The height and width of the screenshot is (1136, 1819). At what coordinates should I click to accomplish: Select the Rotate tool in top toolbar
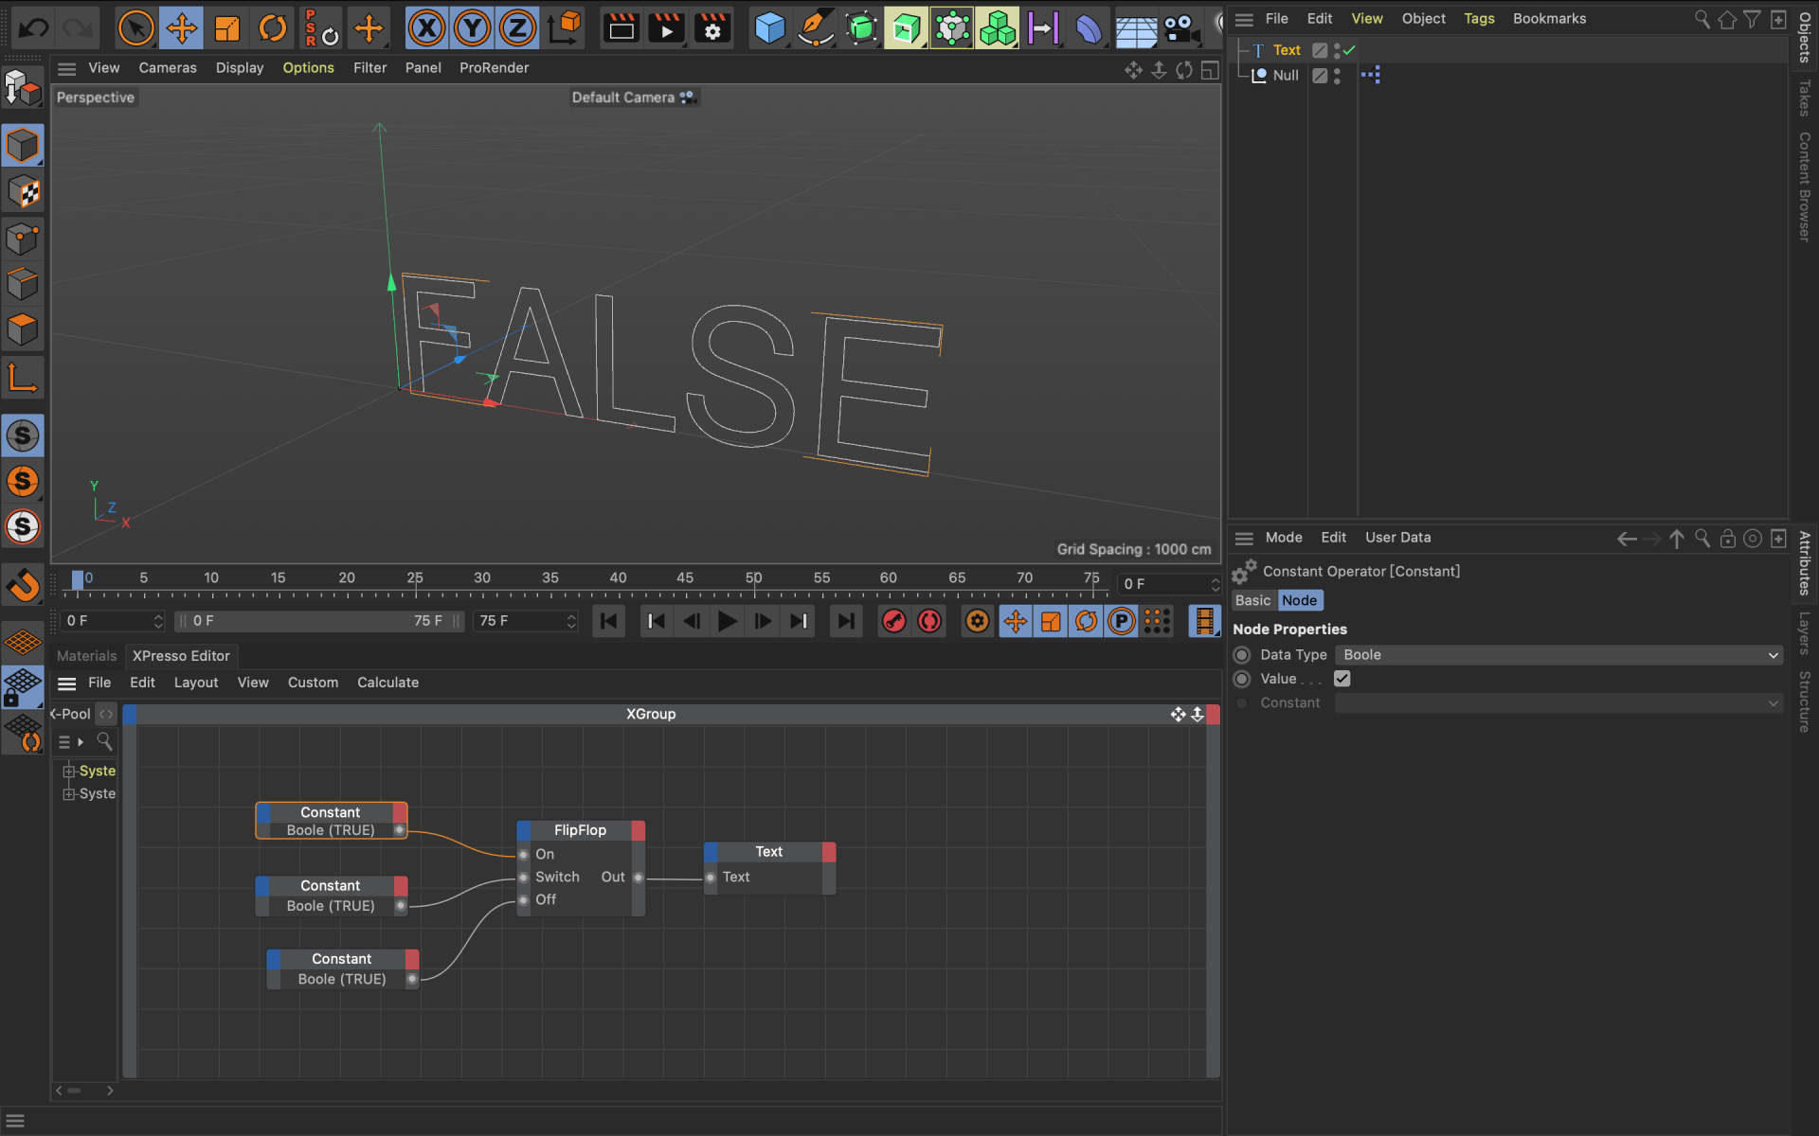pyautogui.click(x=273, y=28)
